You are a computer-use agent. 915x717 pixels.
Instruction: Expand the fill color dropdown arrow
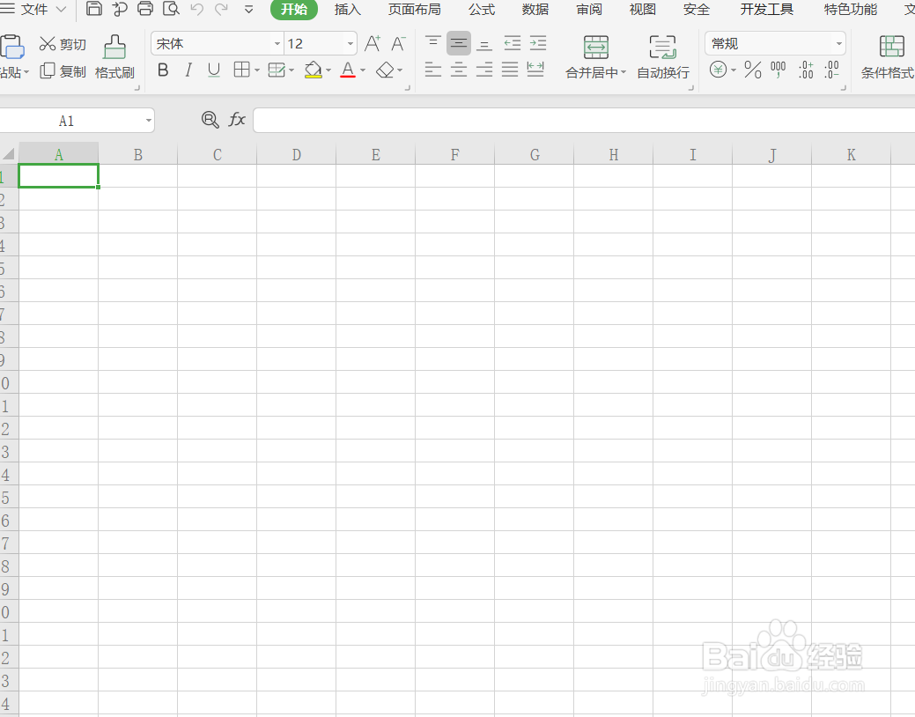pos(328,70)
